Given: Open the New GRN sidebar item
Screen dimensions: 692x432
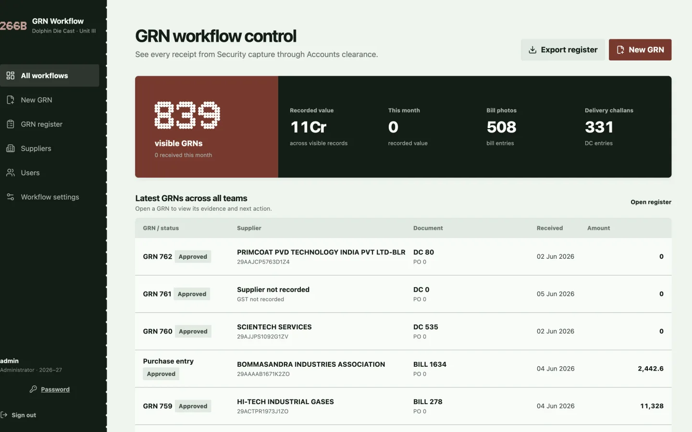Looking at the screenshot, I should [x=49, y=100].
